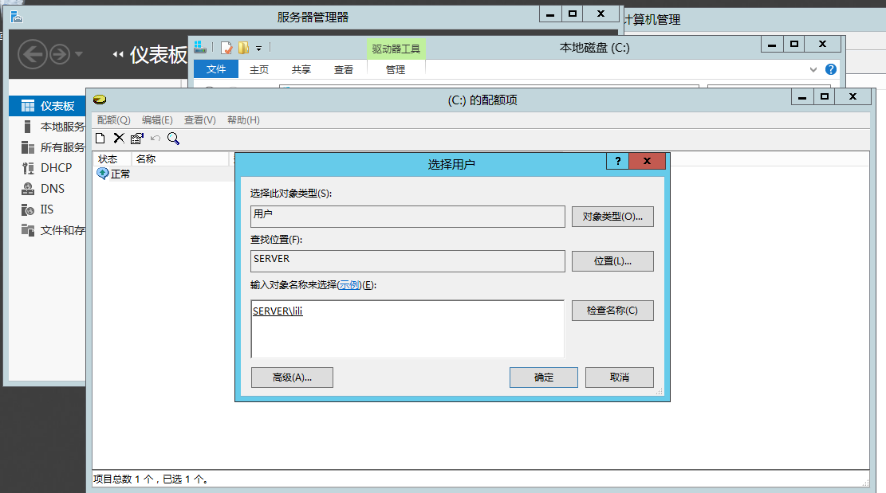Open the 文件 tab in Explorer
The image size is (886, 493).
coord(216,69)
